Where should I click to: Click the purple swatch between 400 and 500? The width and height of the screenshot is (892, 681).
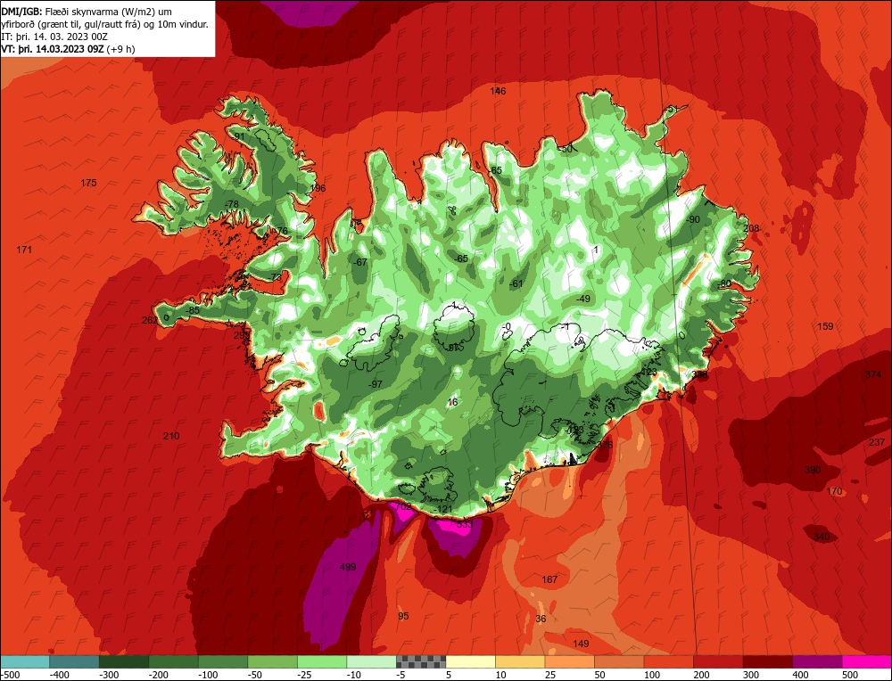click(817, 661)
